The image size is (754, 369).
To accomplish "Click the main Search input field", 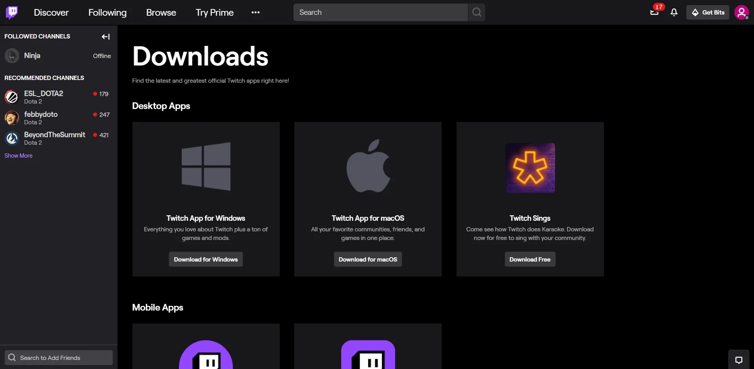I will tap(380, 12).
